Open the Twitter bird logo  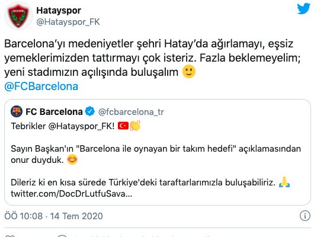pos(303,9)
